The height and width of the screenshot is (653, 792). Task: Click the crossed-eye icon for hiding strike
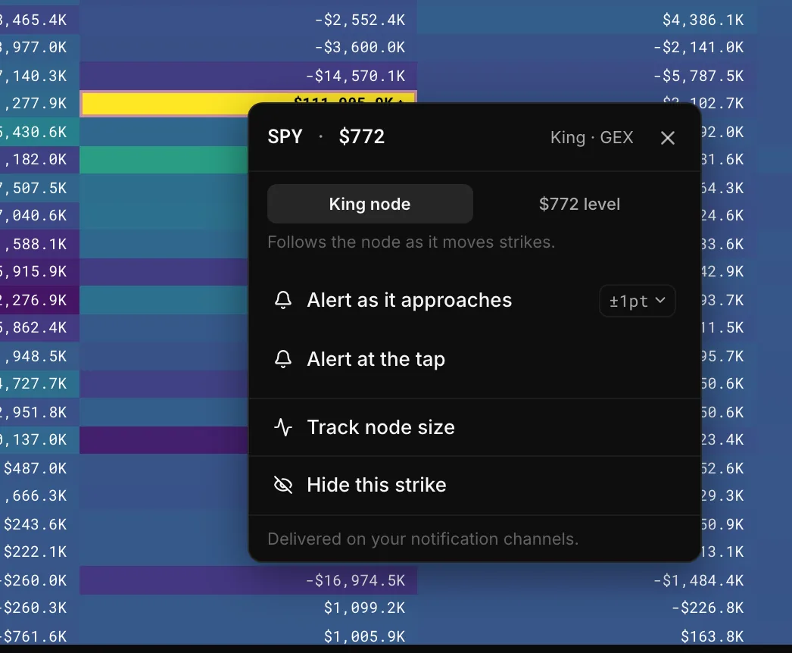[283, 485]
